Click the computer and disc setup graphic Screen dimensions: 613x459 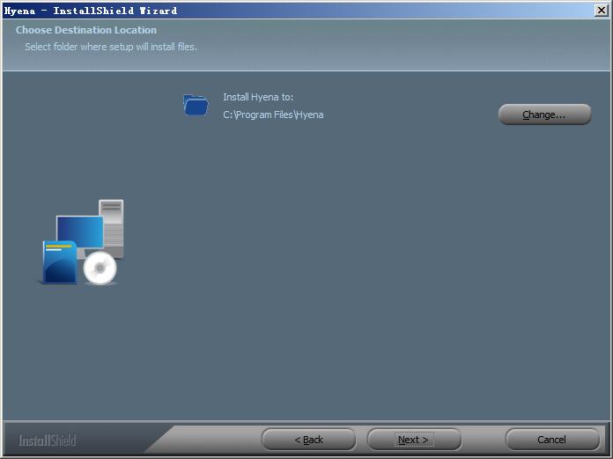point(82,242)
